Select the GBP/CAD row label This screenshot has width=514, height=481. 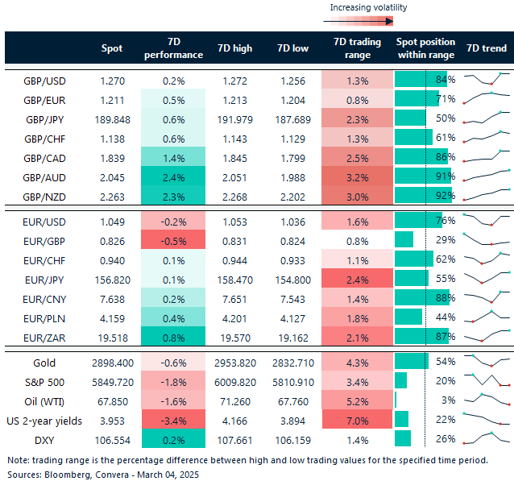(x=44, y=159)
